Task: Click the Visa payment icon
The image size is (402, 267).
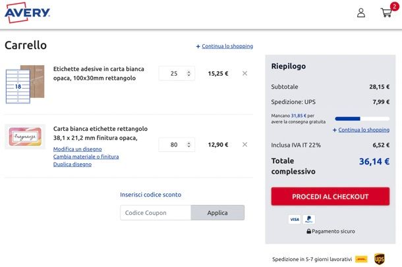Action: [295, 219]
